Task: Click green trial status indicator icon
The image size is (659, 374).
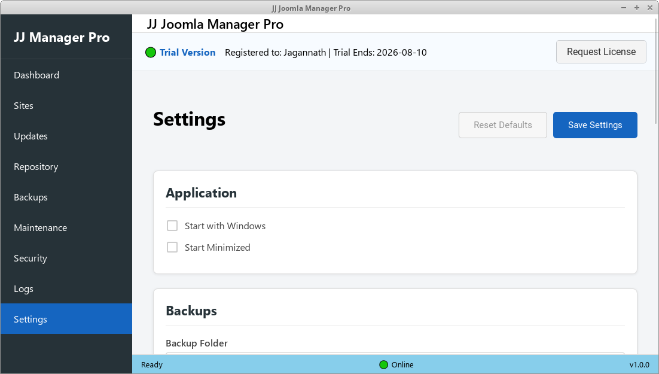Action: point(151,53)
